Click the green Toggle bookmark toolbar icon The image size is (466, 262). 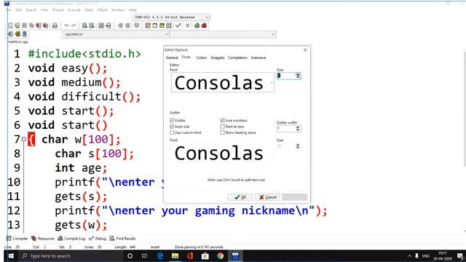click(x=17, y=34)
